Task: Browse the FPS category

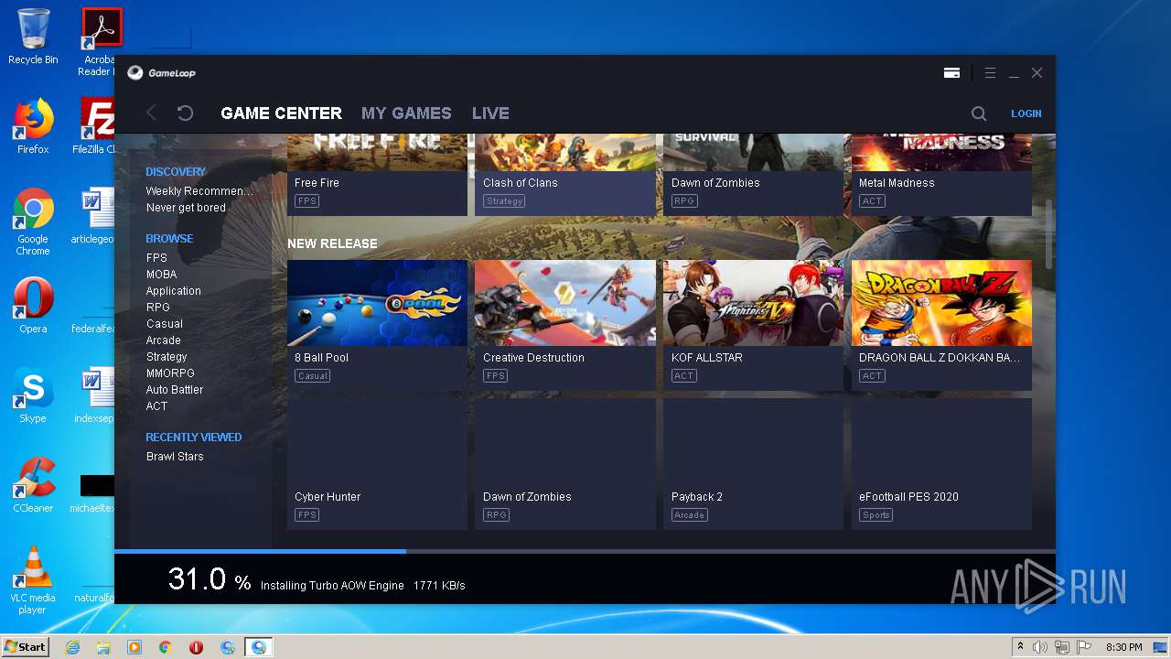Action: [156, 258]
